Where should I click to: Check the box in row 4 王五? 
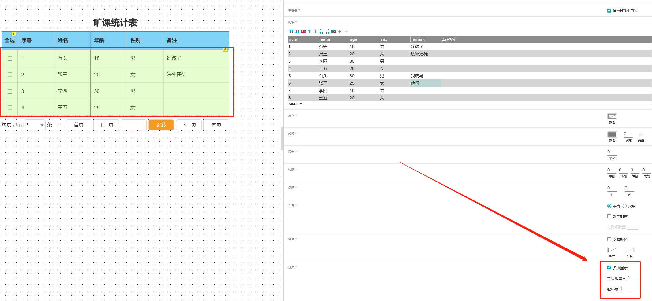[x=10, y=108]
